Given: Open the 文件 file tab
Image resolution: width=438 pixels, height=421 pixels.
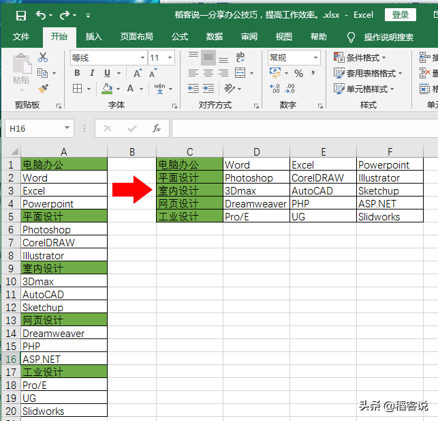Looking at the screenshot, I should tap(21, 37).
